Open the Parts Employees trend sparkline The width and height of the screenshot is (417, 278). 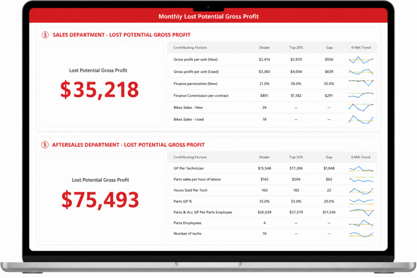361,223
